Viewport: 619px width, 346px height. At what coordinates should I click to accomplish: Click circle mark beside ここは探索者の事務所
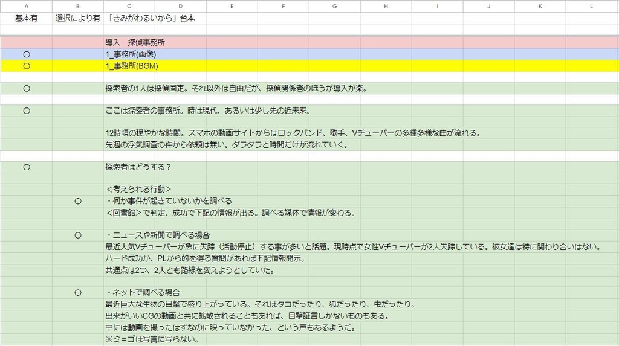[x=27, y=111]
